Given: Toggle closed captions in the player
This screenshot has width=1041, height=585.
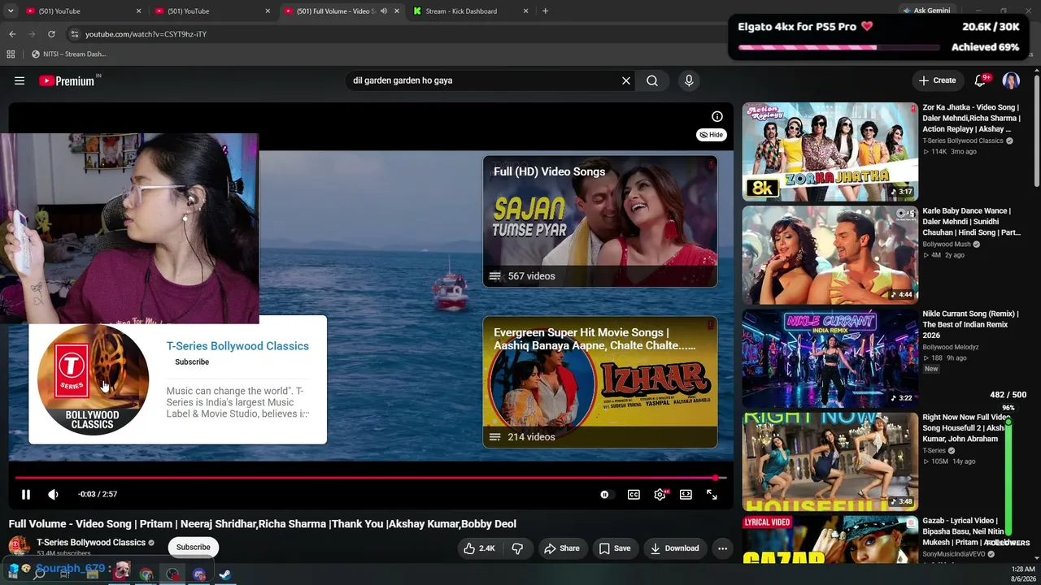Looking at the screenshot, I should (634, 494).
